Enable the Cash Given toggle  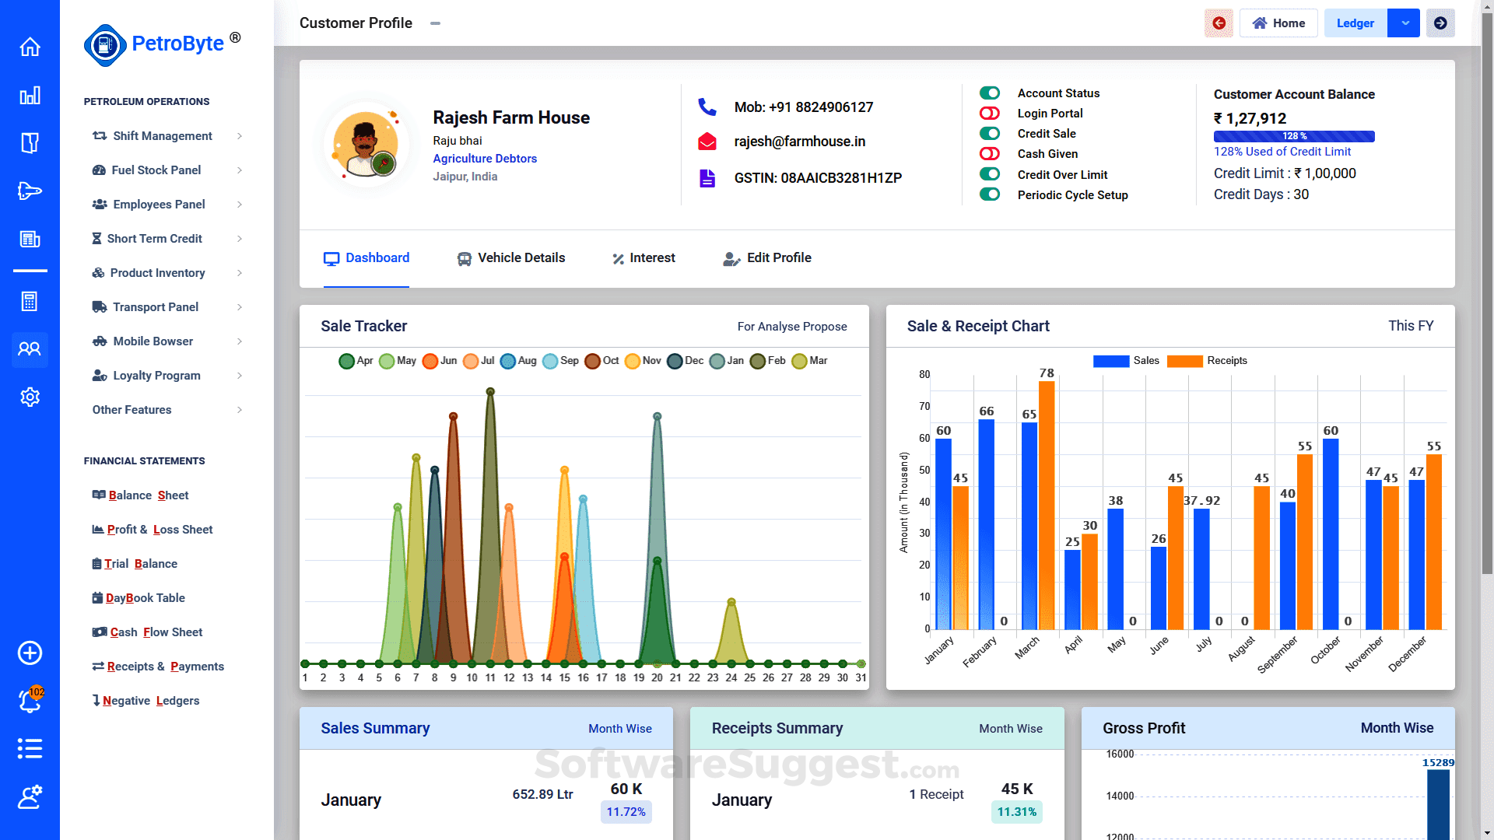(990, 154)
